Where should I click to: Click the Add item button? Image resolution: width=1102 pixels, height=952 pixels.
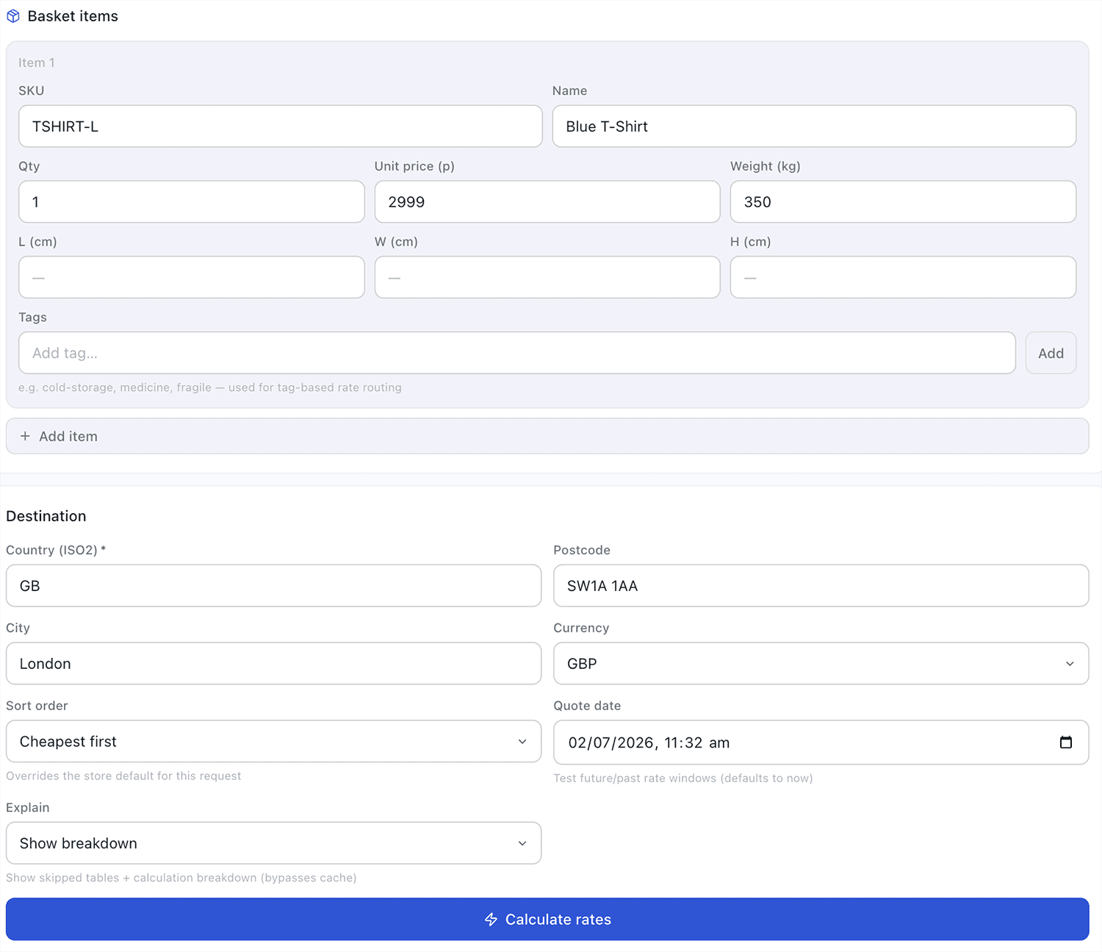tap(547, 436)
